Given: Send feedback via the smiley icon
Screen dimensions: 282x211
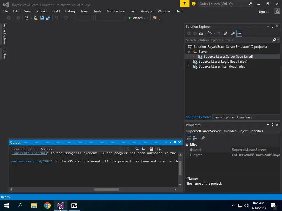Looking at the screenshot, I should (x=194, y=4).
